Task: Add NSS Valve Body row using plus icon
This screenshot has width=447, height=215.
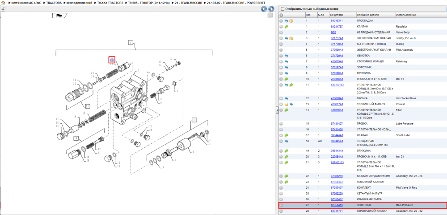Action: click(281, 32)
